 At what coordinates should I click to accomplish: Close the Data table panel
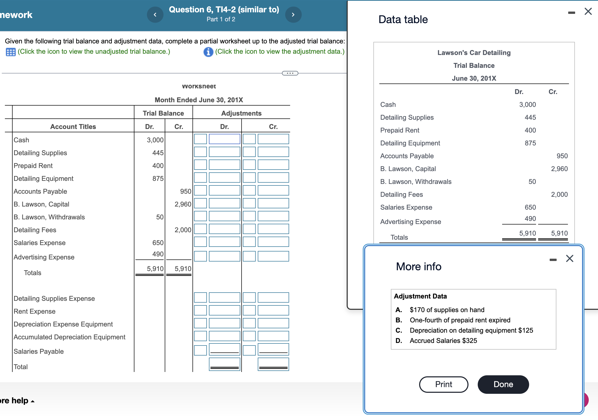(588, 12)
